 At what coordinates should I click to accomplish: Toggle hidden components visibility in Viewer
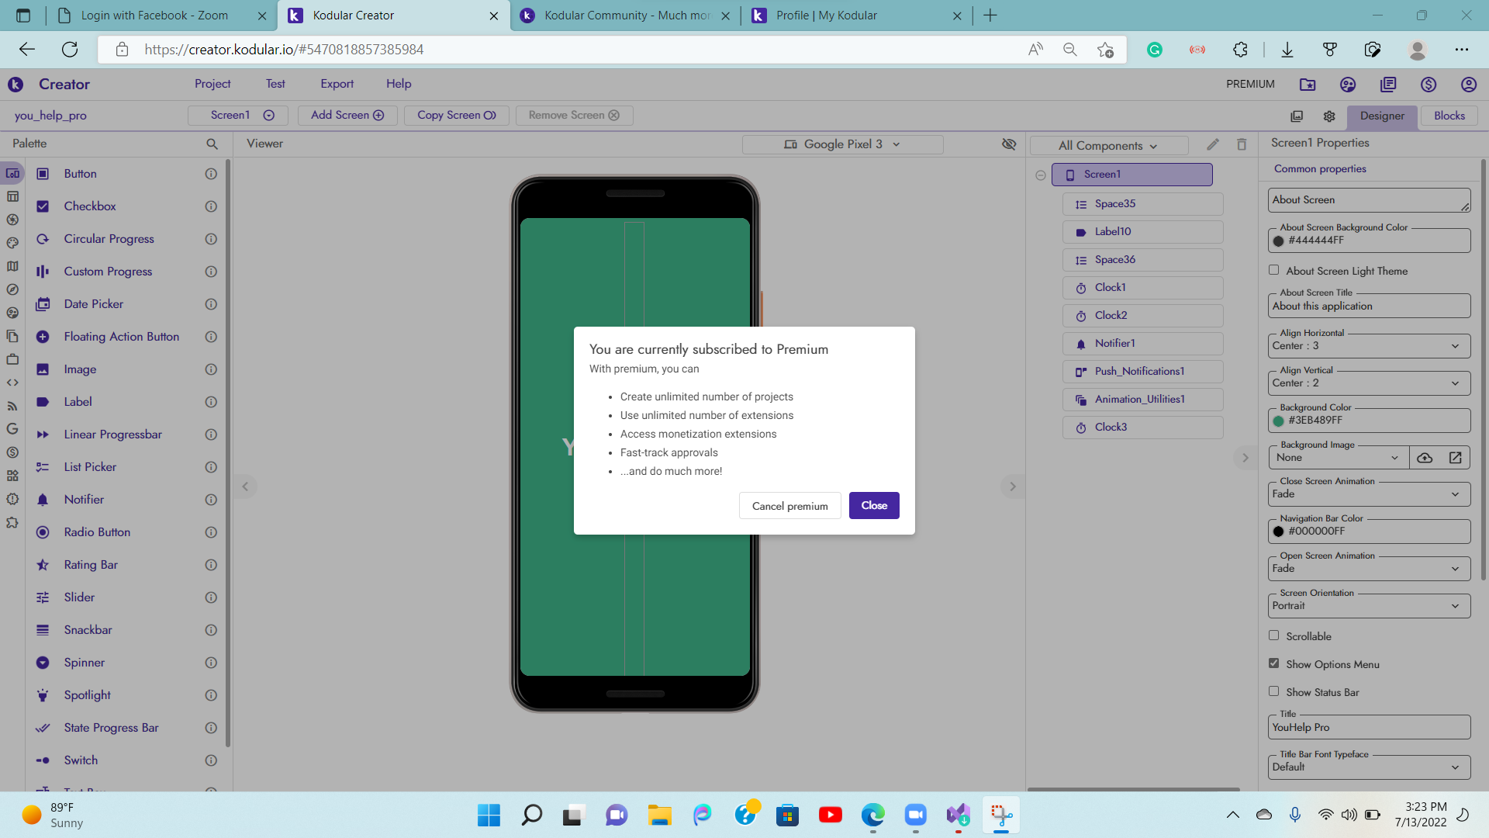pyautogui.click(x=1009, y=144)
